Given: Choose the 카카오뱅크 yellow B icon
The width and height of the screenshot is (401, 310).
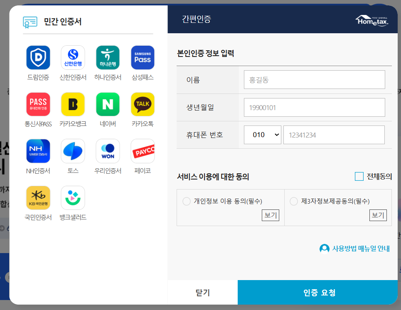Looking at the screenshot, I should click(73, 104).
